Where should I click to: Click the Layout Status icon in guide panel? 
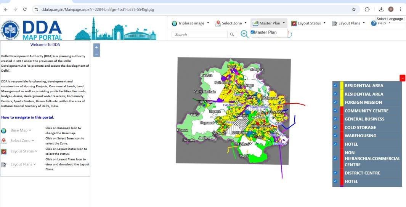tap(4, 152)
